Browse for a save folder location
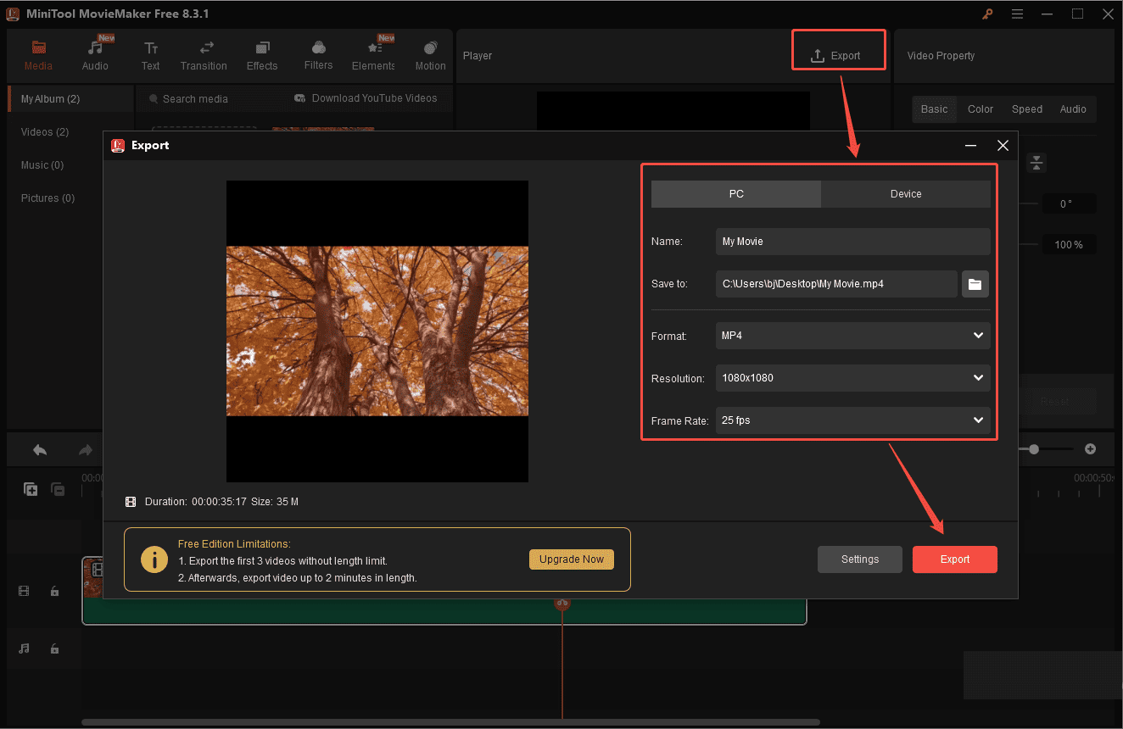 (x=974, y=284)
